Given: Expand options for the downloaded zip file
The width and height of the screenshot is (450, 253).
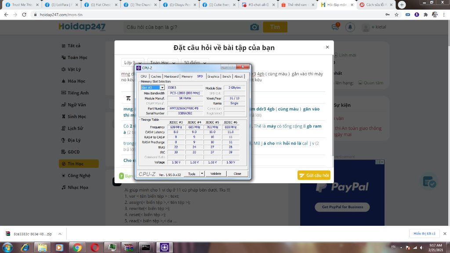Looking at the screenshot, I should [x=60, y=234].
